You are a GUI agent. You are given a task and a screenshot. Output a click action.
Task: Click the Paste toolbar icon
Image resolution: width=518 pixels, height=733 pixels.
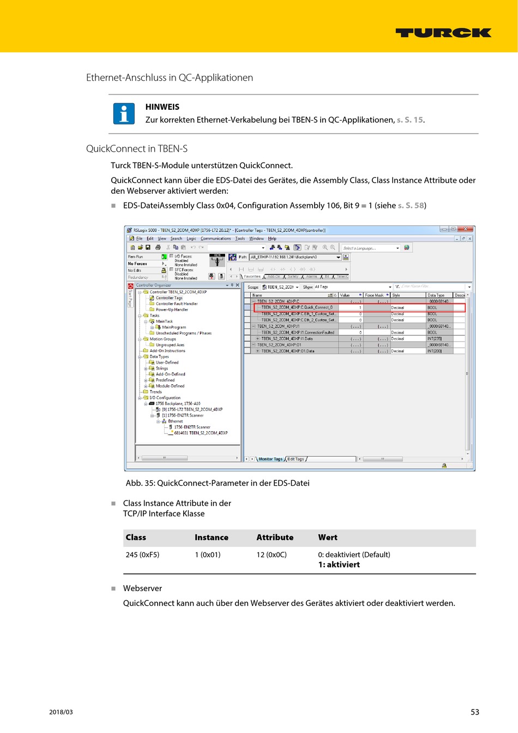(x=183, y=247)
